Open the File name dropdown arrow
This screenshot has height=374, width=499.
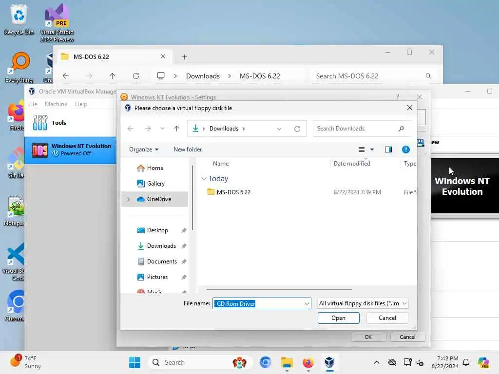point(307,304)
